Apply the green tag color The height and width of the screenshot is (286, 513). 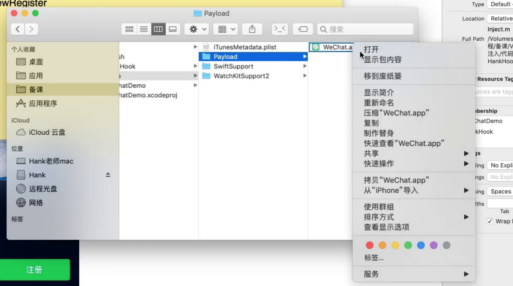(x=408, y=245)
